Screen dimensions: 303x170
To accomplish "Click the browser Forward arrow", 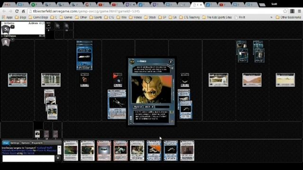I will [x=10, y=11].
